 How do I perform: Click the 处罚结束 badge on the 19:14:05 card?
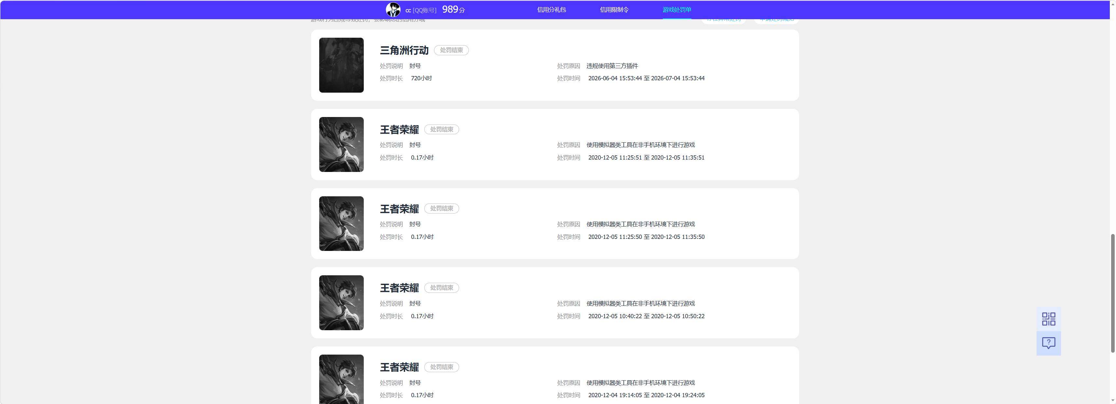click(442, 367)
